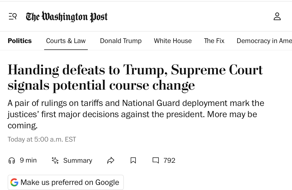292x190 pixels.
Task: Click the Summary text label
Action: [x=78, y=160]
